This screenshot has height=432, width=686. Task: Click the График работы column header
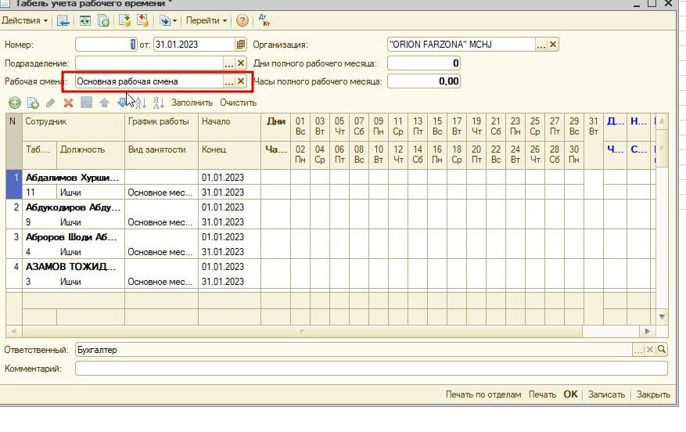(x=161, y=127)
